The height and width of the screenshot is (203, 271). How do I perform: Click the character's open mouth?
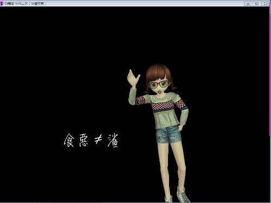tap(160, 92)
